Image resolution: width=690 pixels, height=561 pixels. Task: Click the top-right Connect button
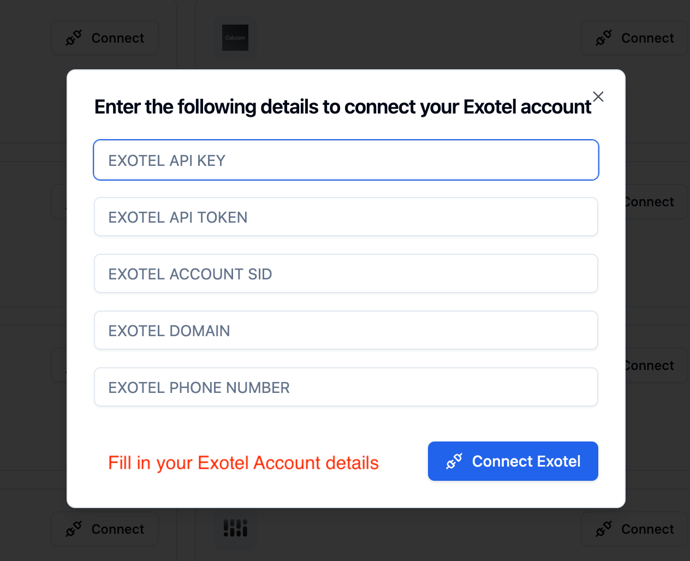click(x=634, y=38)
